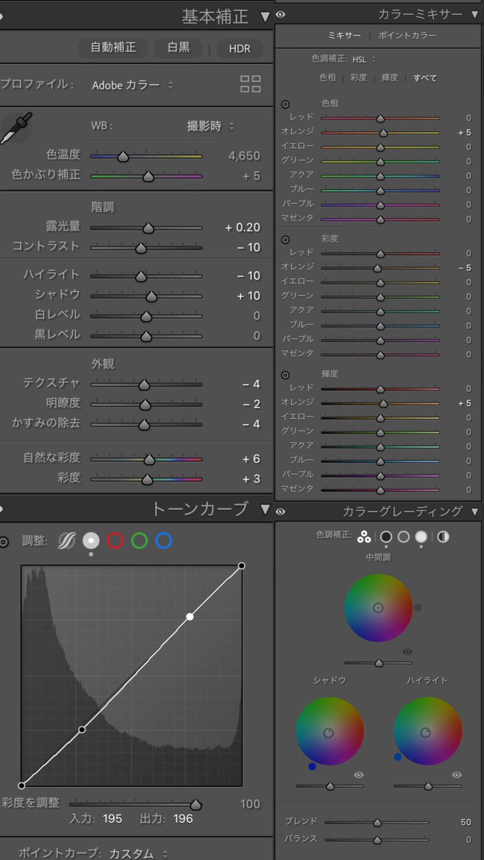This screenshot has height=860, width=484.
Task: Activate the 色相 target adjustment tool
Action: [285, 104]
